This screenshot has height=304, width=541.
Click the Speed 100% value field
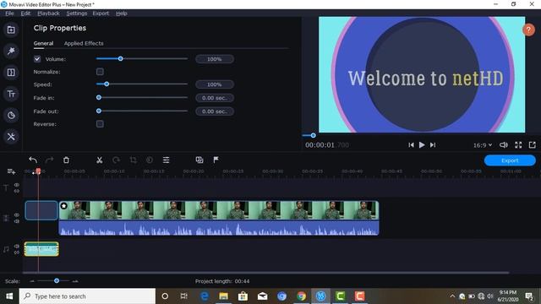[215, 84]
